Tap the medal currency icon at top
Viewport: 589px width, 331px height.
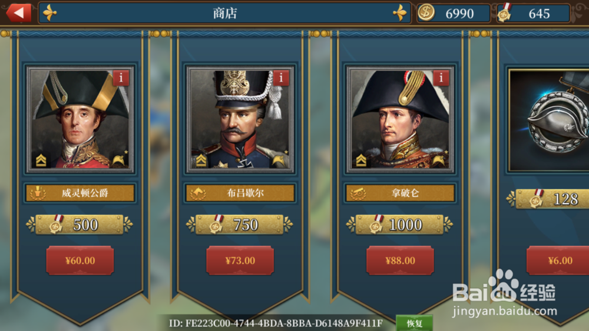click(505, 13)
